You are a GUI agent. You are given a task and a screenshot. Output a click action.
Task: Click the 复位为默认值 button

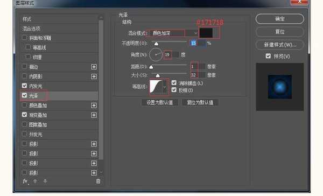(x=200, y=102)
